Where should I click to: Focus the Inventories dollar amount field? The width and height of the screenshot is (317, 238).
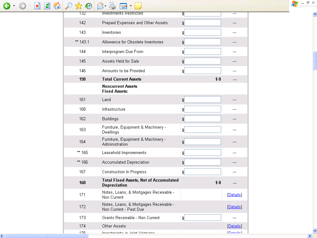tap(202, 32)
